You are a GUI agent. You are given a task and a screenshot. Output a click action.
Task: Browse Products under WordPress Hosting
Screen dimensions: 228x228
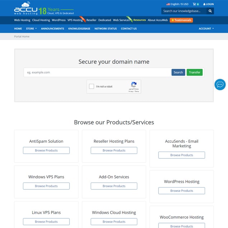[182, 191]
